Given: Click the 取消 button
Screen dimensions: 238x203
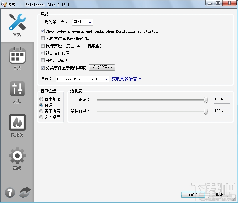Looking at the screenshot, I should (x=220, y=195).
